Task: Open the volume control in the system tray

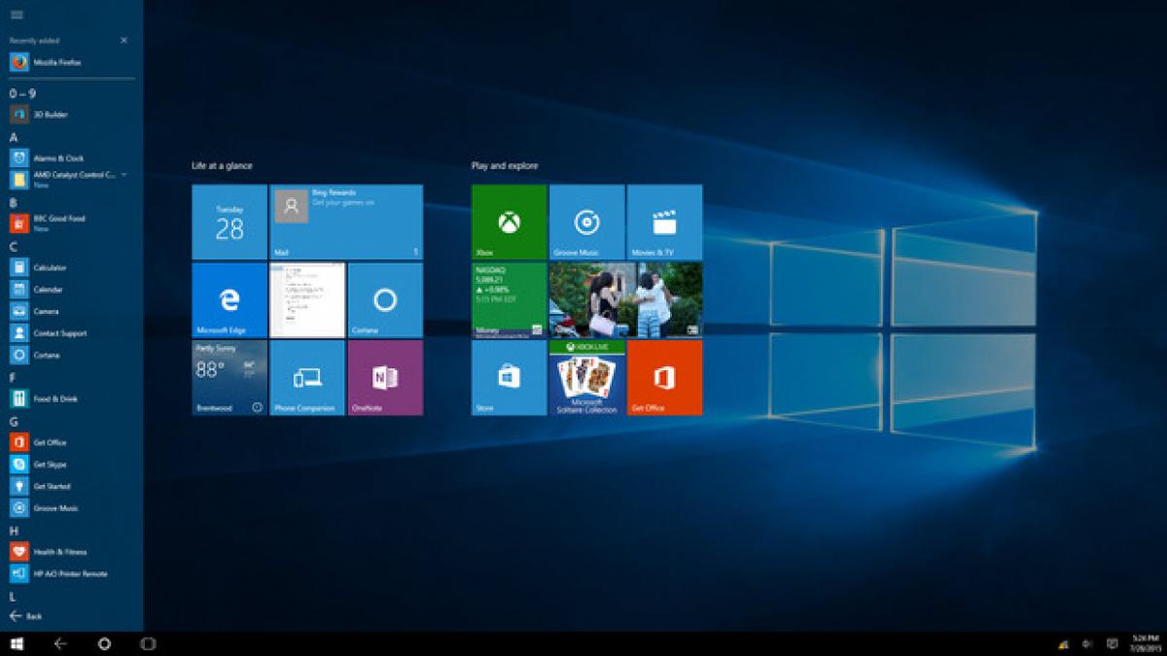Action: [1085, 642]
